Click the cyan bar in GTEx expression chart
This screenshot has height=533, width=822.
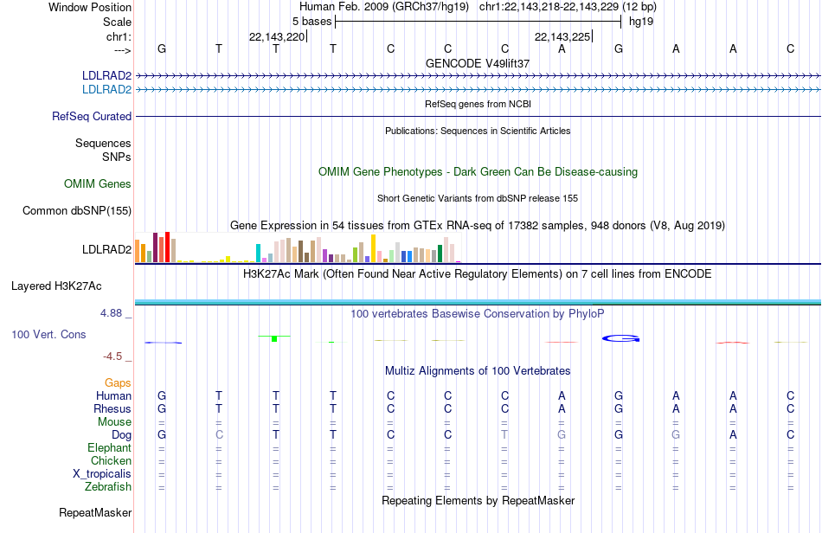pos(259,254)
